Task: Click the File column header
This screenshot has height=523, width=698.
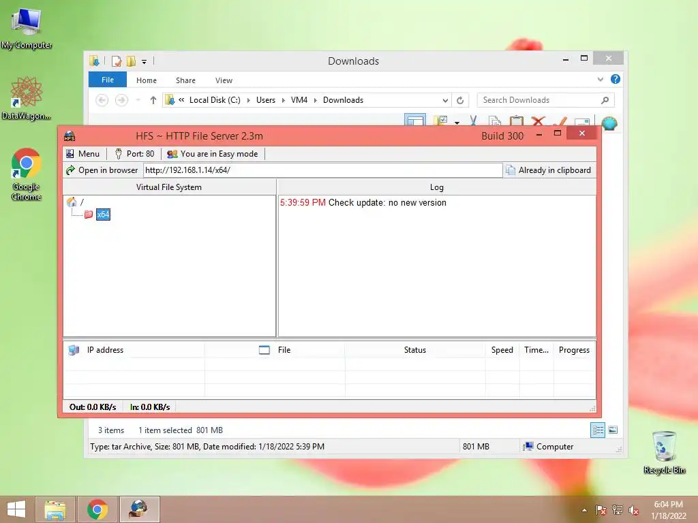Action: coord(275,350)
